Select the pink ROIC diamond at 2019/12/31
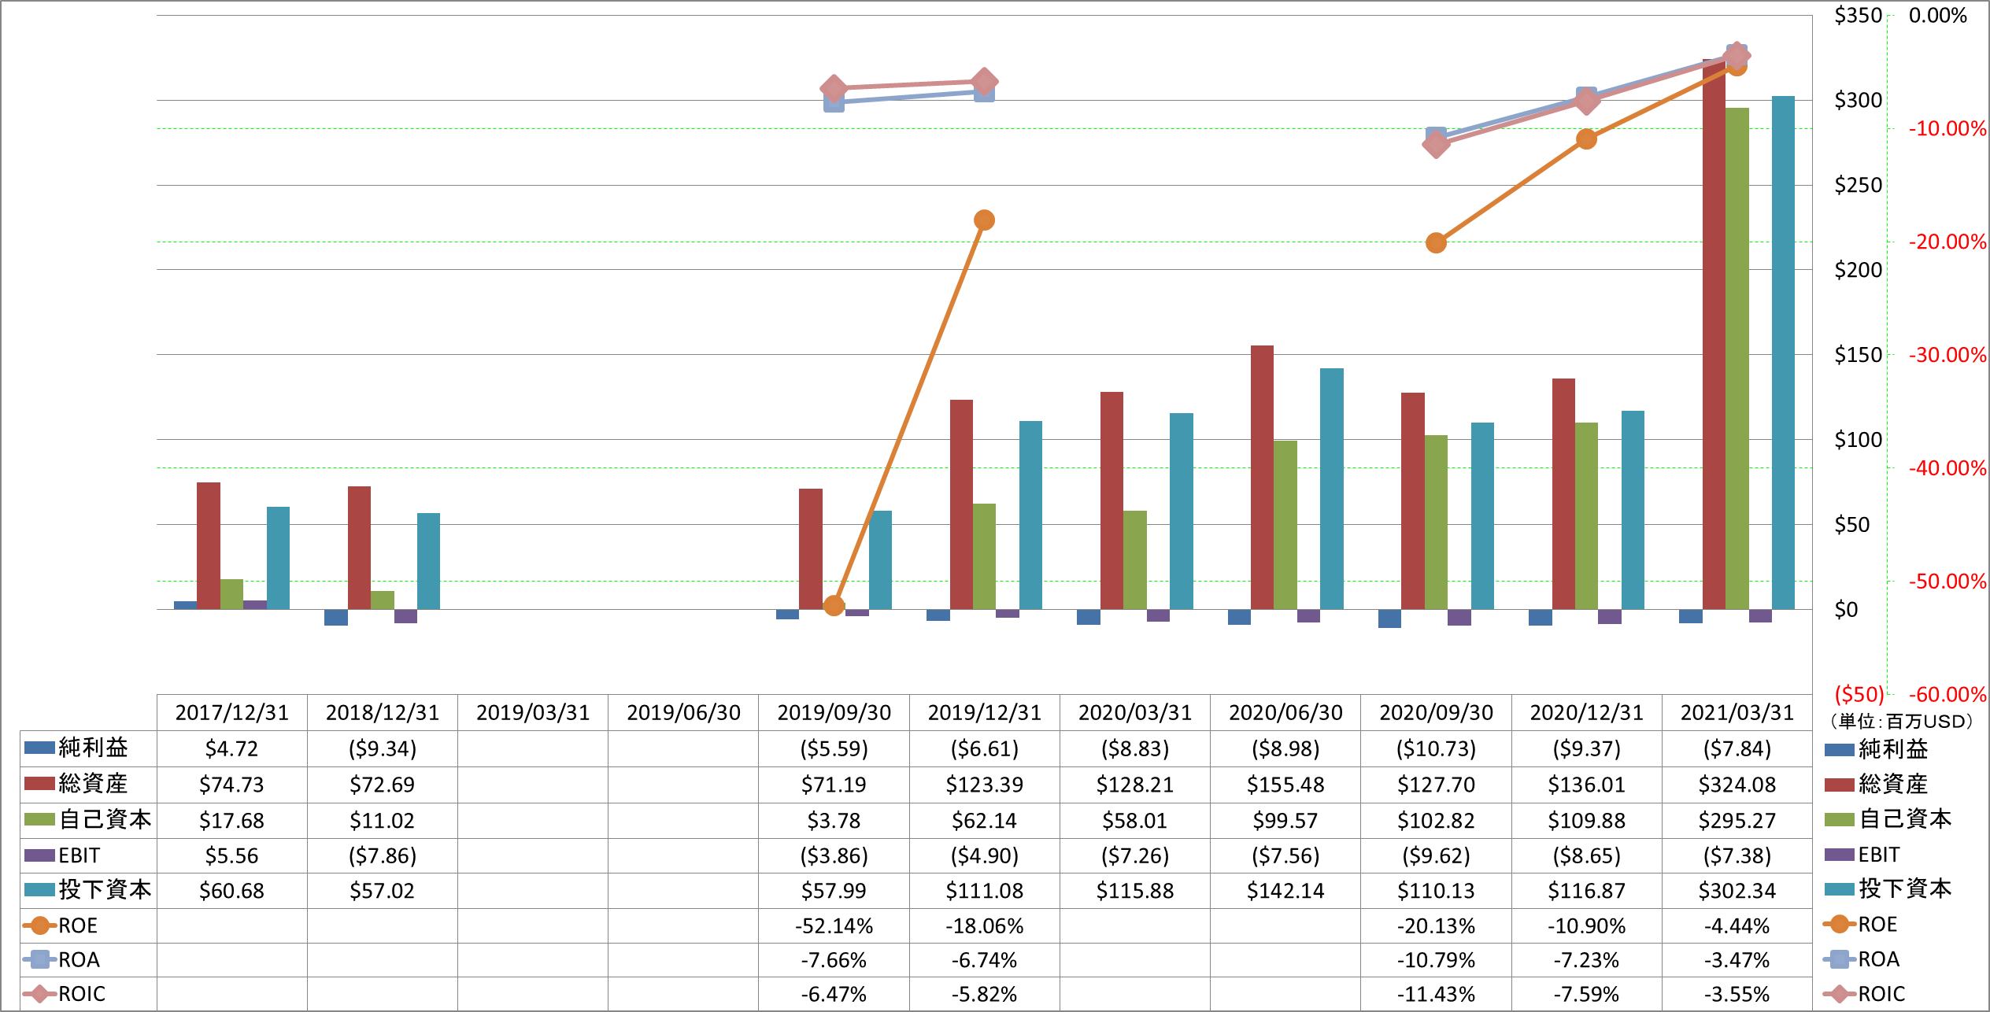Image resolution: width=1990 pixels, height=1012 pixels. pos(984,81)
